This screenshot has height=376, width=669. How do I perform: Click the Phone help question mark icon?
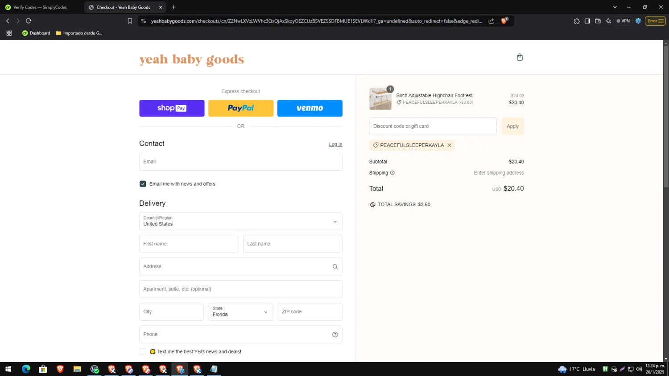pos(335,335)
